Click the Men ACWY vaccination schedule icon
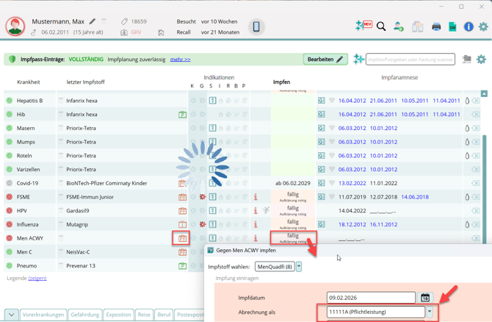Viewport: 492px width, 322px height. click(181, 238)
